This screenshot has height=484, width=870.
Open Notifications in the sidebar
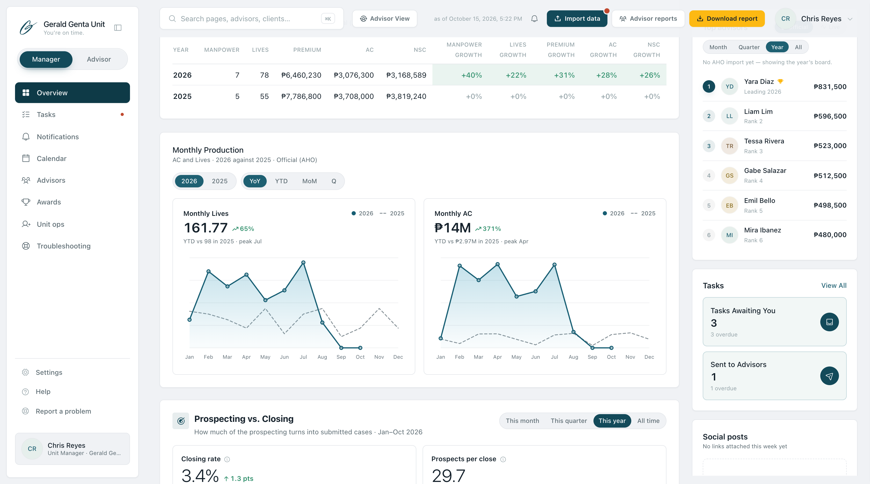72,137
